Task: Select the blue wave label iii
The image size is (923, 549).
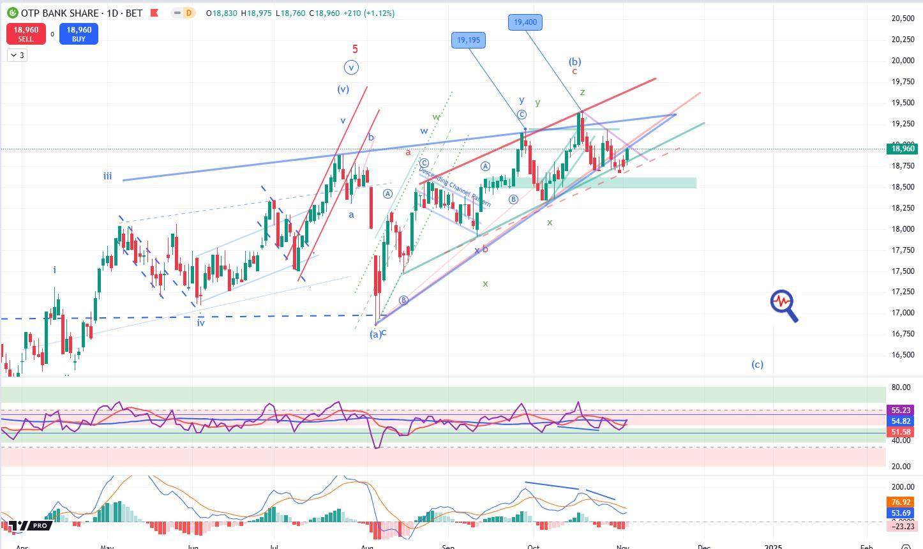Action: (x=107, y=176)
